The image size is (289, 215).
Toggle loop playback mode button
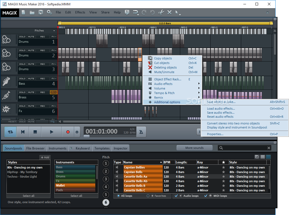10,132
